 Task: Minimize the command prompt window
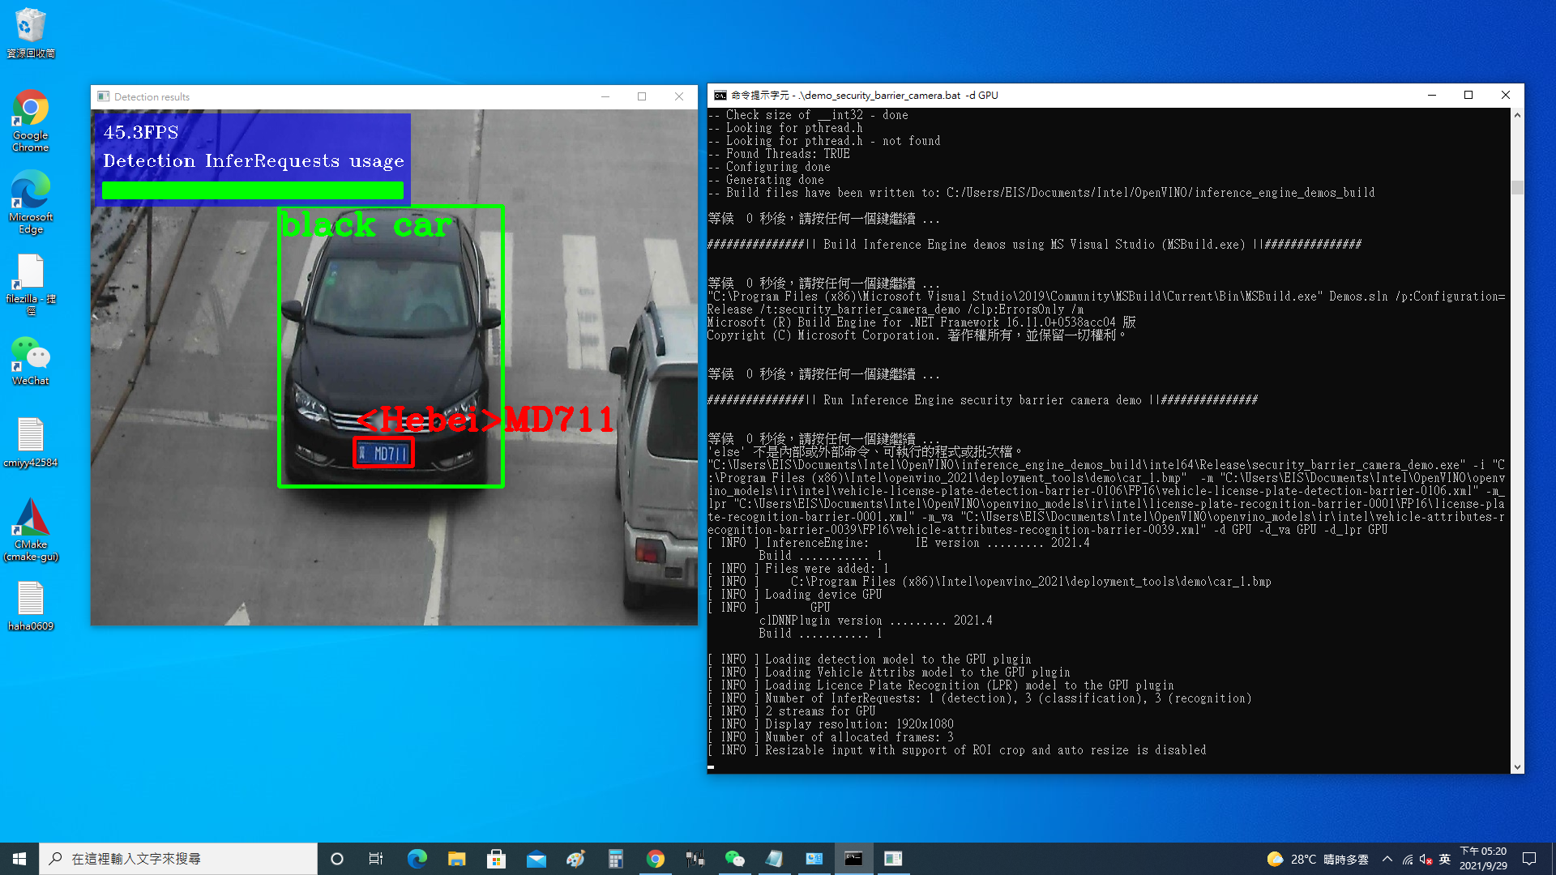click(1432, 95)
